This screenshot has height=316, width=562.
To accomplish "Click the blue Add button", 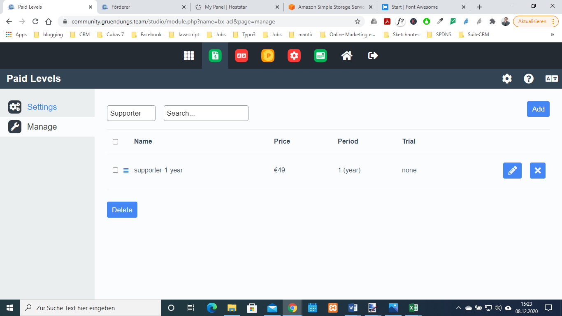I will [538, 109].
